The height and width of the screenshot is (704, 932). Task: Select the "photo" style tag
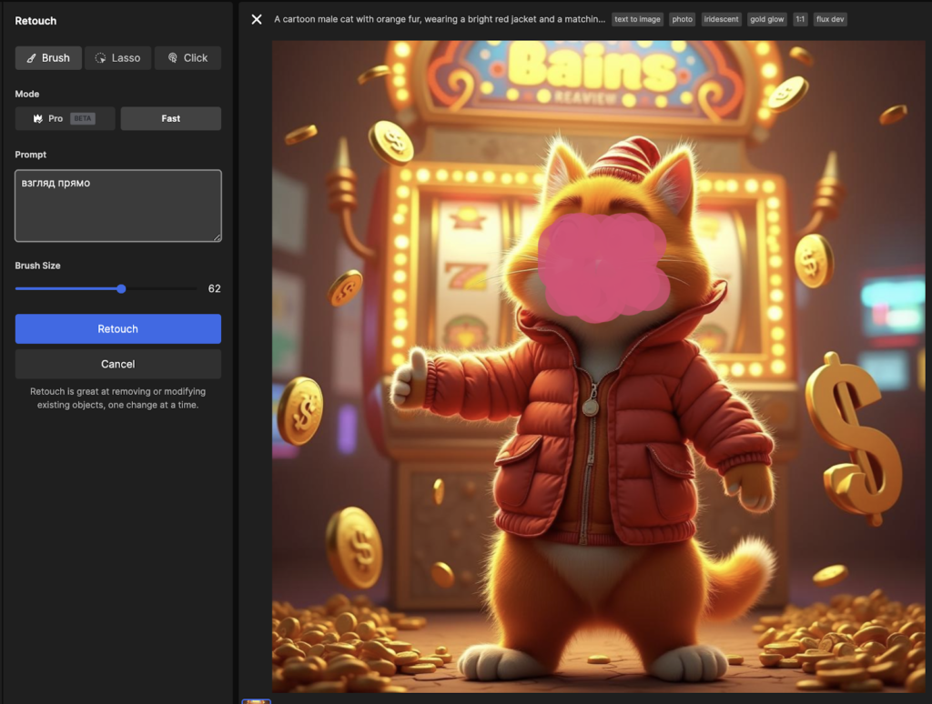click(x=682, y=19)
